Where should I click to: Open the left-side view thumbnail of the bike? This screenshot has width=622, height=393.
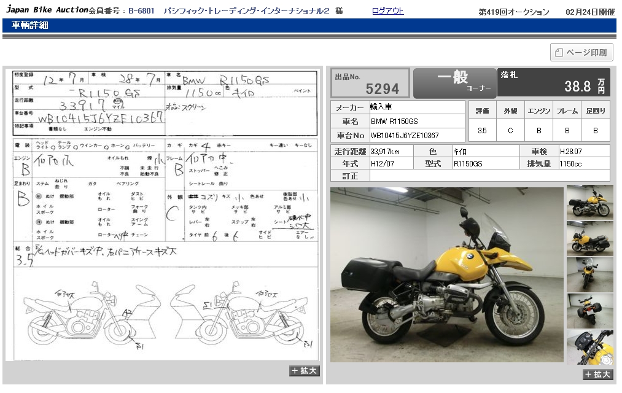click(589, 238)
